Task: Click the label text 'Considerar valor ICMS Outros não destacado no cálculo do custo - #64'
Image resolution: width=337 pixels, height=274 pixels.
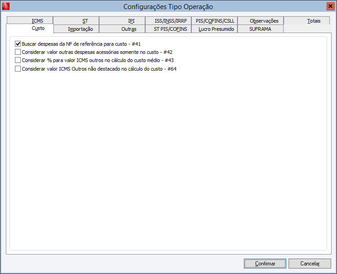Action: pos(99,69)
